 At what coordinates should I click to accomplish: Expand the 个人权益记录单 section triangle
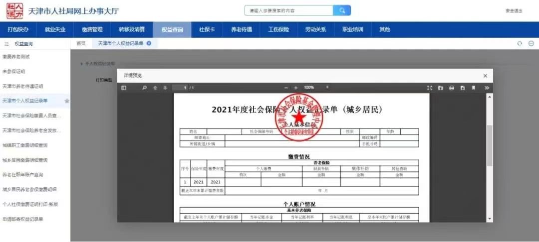81,64
